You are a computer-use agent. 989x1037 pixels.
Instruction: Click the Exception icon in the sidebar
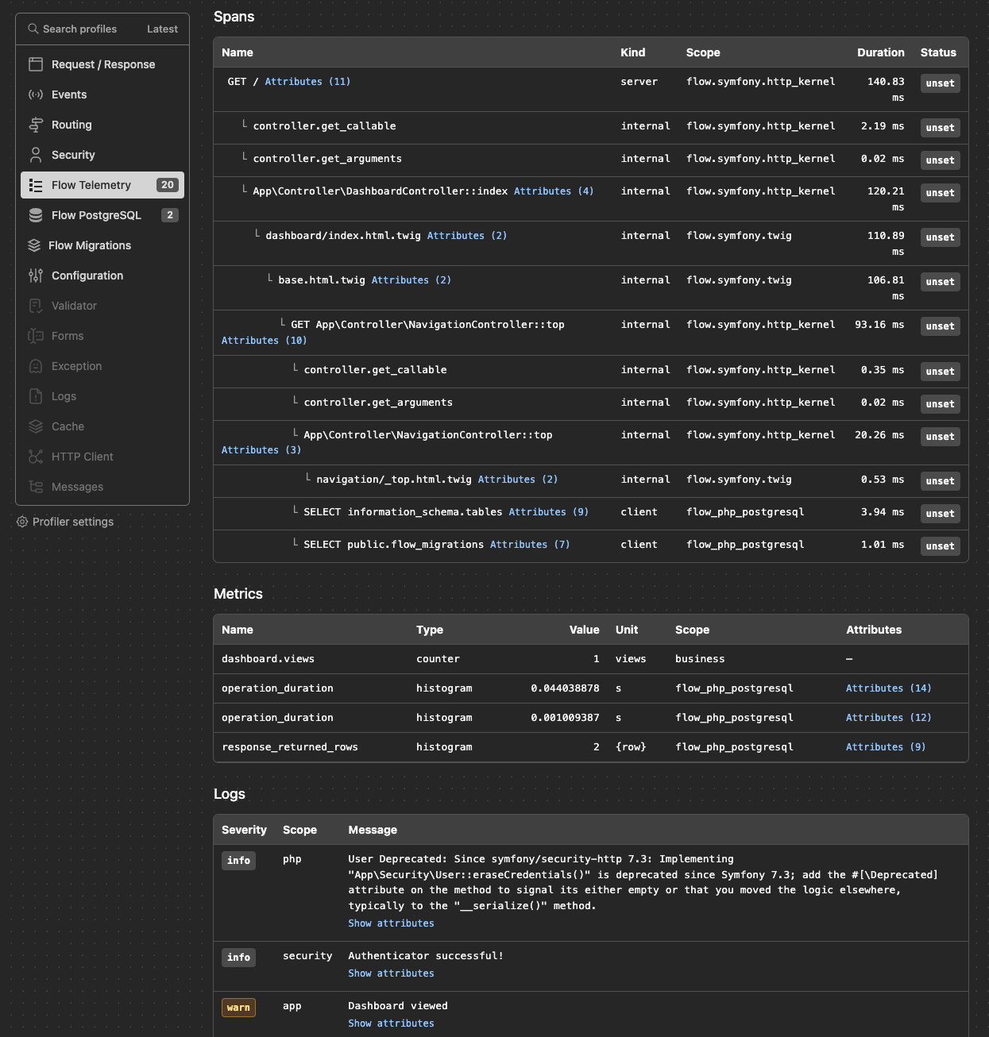36,366
